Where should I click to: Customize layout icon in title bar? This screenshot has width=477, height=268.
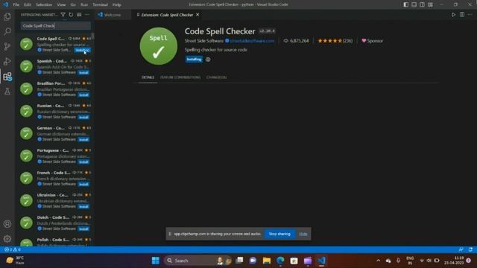pos(431,4)
